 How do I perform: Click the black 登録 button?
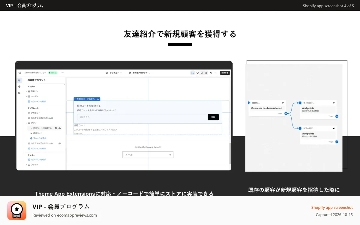[x=213, y=117]
